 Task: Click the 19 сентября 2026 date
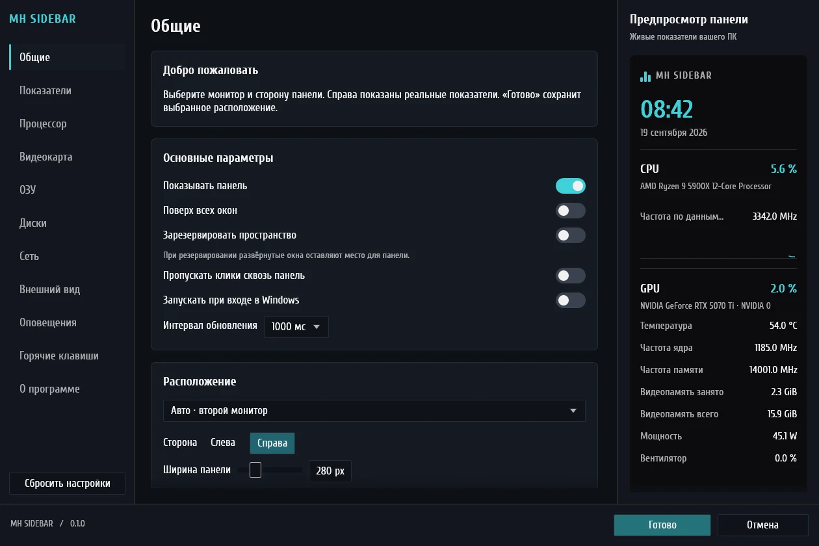tap(673, 133)
